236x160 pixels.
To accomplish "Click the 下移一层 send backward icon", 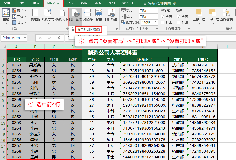I will click(213, 13).
